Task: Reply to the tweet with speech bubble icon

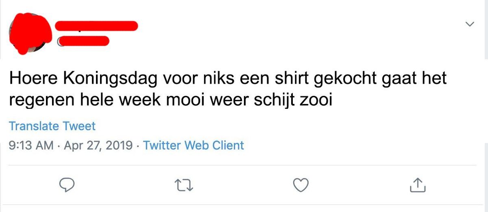Action: [66, 186]
